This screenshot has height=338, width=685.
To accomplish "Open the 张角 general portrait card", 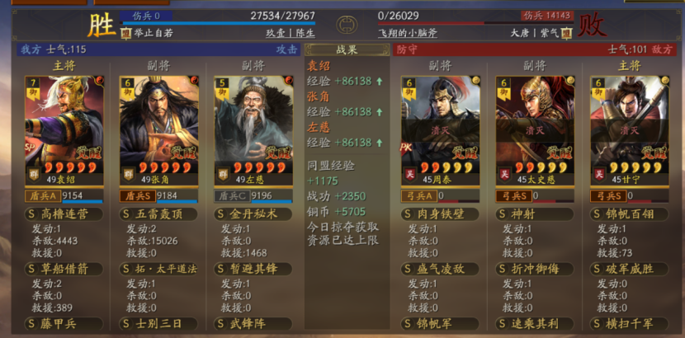I will pos(159,131).
